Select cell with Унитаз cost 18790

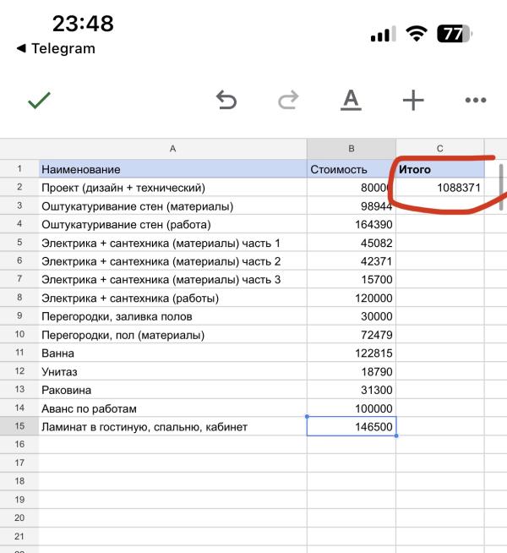tap(351, 372)
